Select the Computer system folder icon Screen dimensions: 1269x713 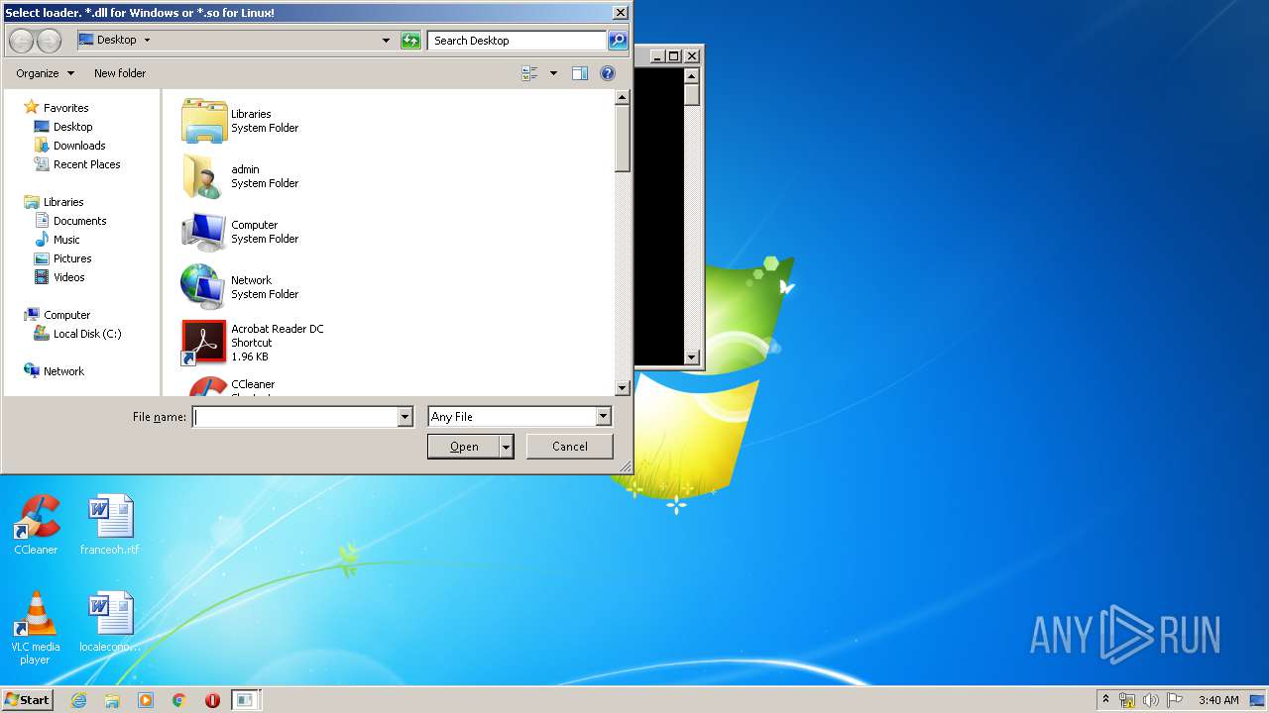[x=204, y=232]
